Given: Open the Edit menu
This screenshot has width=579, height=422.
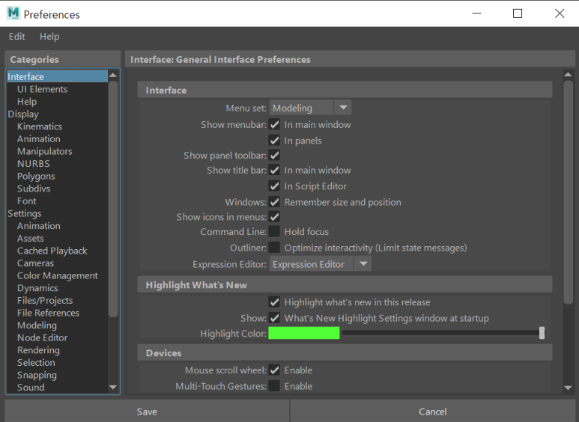Looking at the screenshot, I should 17,37.
